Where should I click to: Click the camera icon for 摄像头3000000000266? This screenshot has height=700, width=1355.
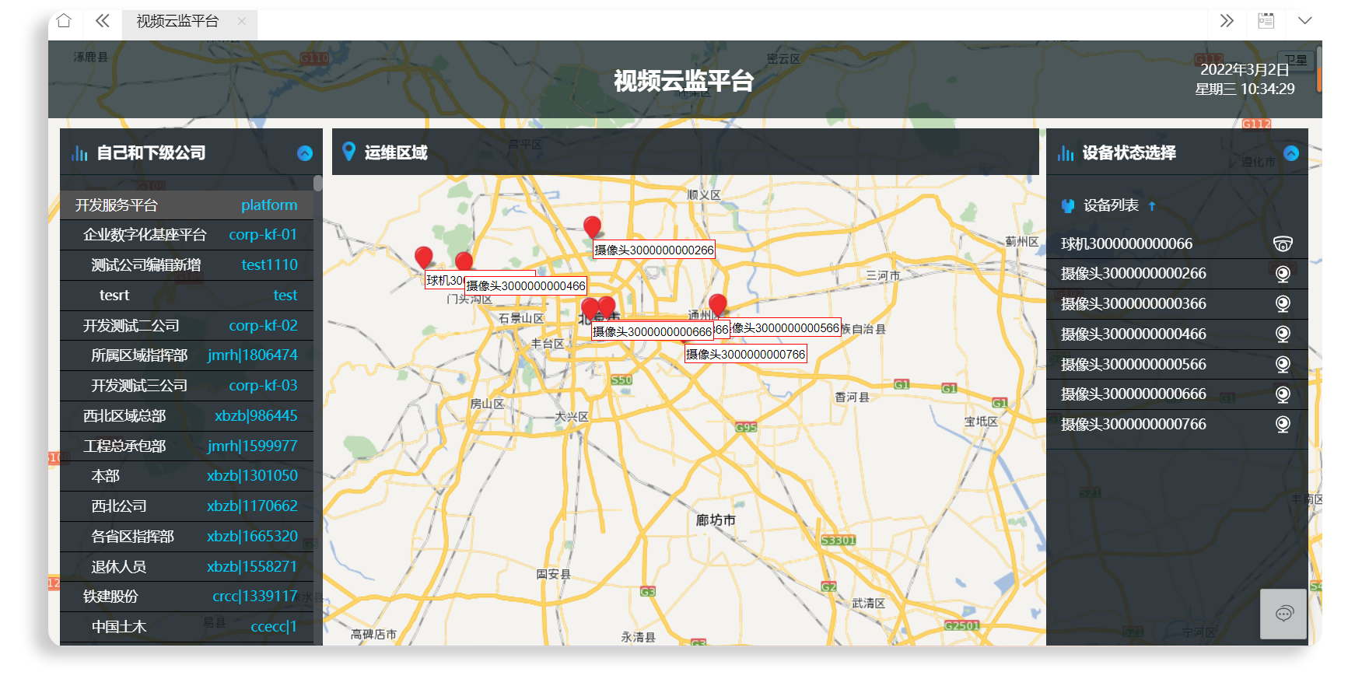[1283, 274]
